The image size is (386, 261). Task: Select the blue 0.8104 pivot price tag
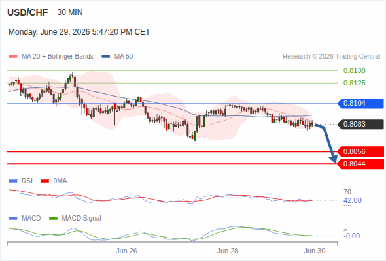click(360, 103)
